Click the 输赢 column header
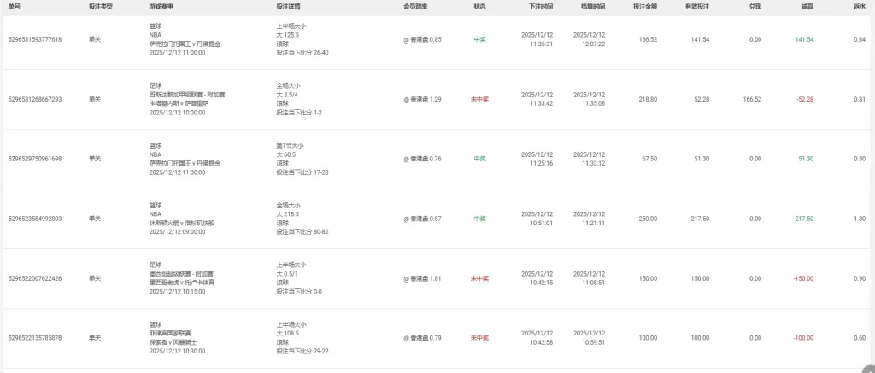The height and width of the screenshot is (373, 875). (807, 6)
